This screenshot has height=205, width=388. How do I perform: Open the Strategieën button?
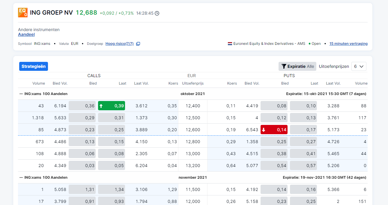tap(34, 66)
